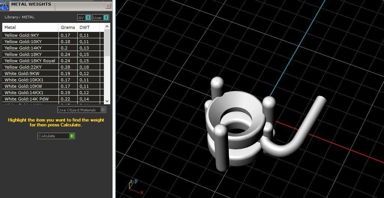Click the Library: METAL label

19,17
